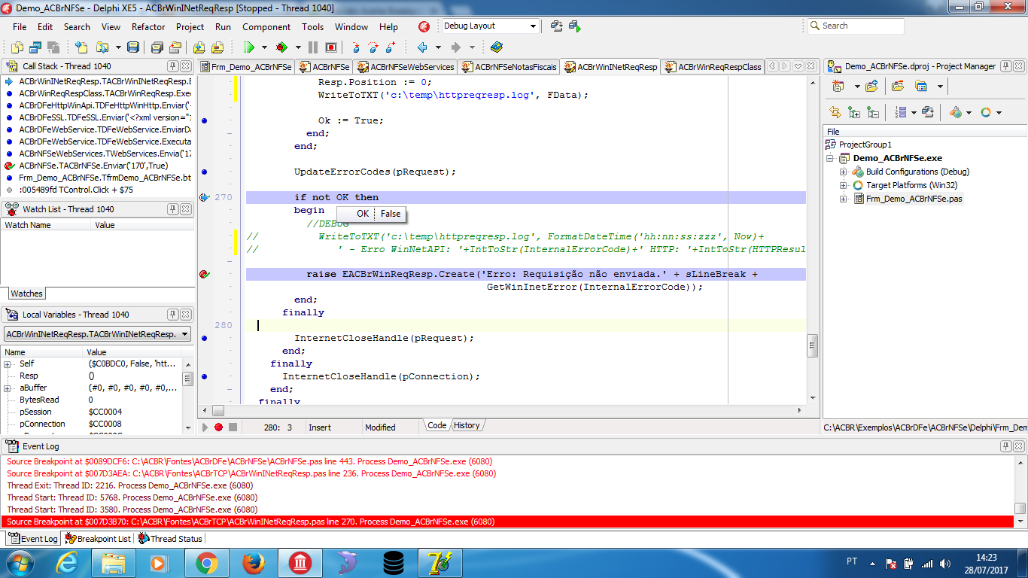This screenshot has width=1028, height=578.
Task: Switch to the ACBrNFSeNotasFiscais editor tab
Action: pos(509,67)
